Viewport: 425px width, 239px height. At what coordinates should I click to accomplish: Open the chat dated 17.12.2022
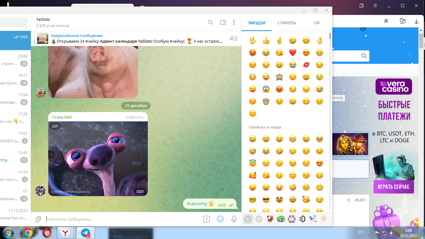(16, 214)
